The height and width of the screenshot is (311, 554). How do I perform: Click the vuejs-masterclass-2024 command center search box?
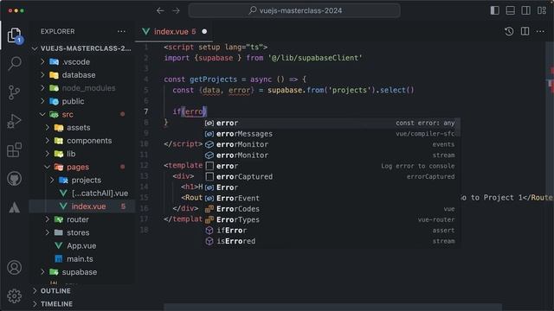click(294, 10)
